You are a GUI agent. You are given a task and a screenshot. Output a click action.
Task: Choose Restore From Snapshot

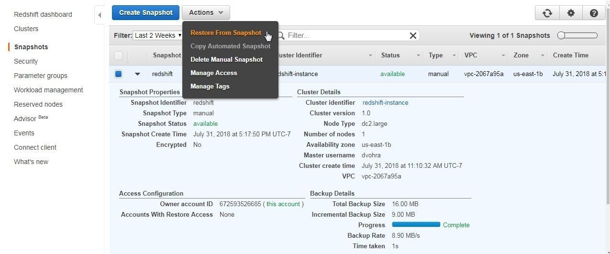226,33
